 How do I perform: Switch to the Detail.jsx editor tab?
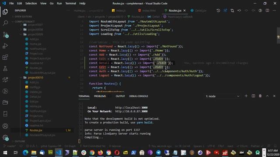click(x=199, y=10)
